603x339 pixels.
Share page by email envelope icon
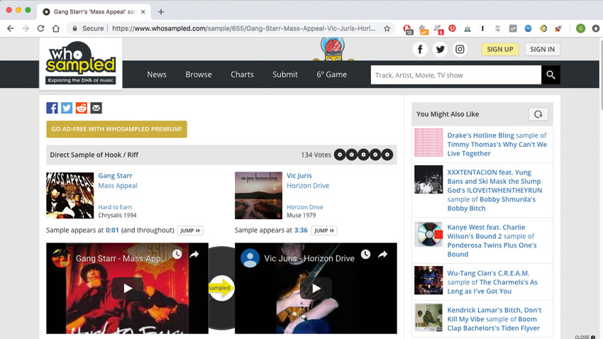[96, 108]
